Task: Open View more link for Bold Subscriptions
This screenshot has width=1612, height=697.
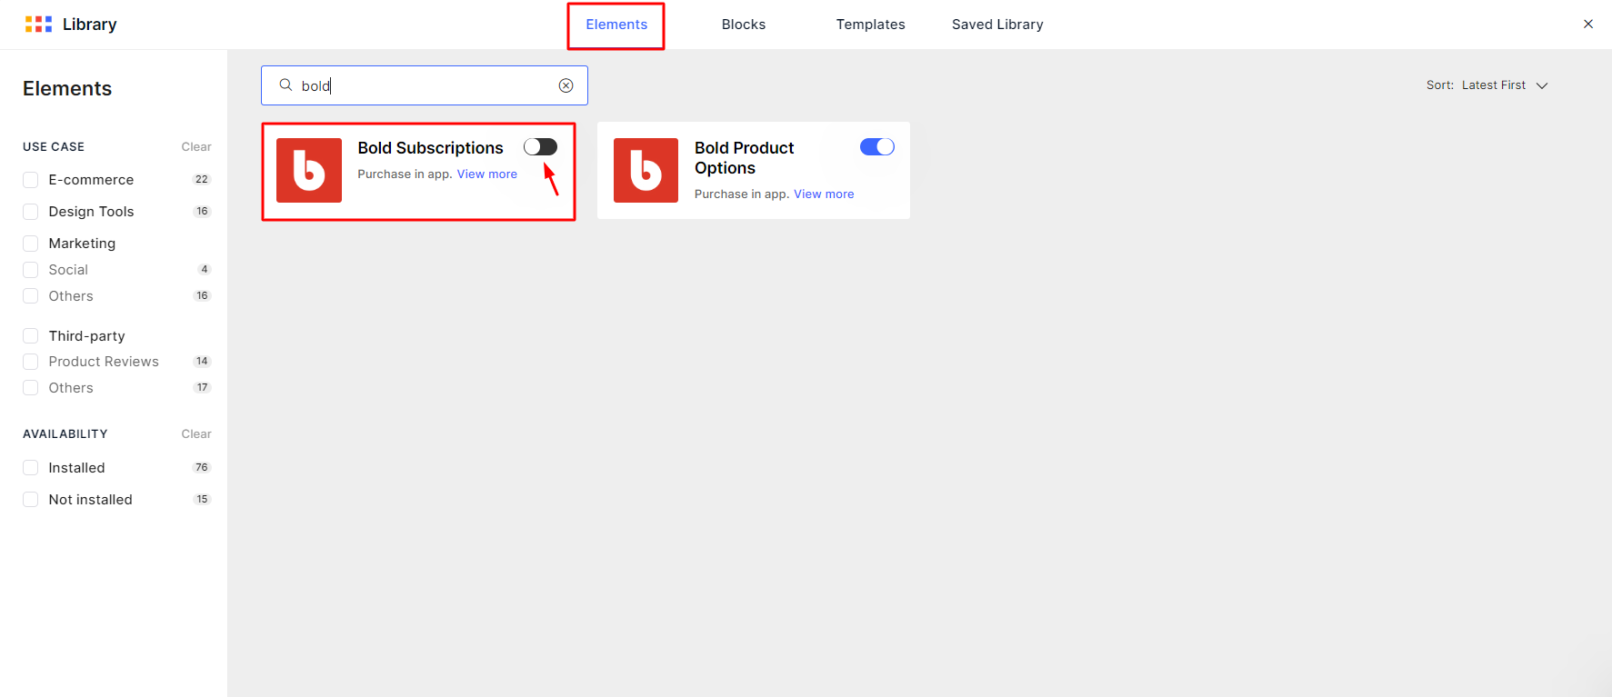Action: tap(486, 174)
